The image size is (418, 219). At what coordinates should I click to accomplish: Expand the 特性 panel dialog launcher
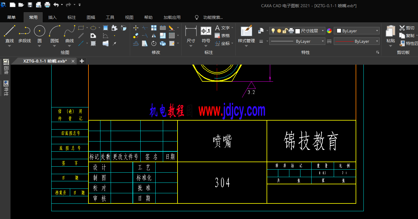pos(378,52)
